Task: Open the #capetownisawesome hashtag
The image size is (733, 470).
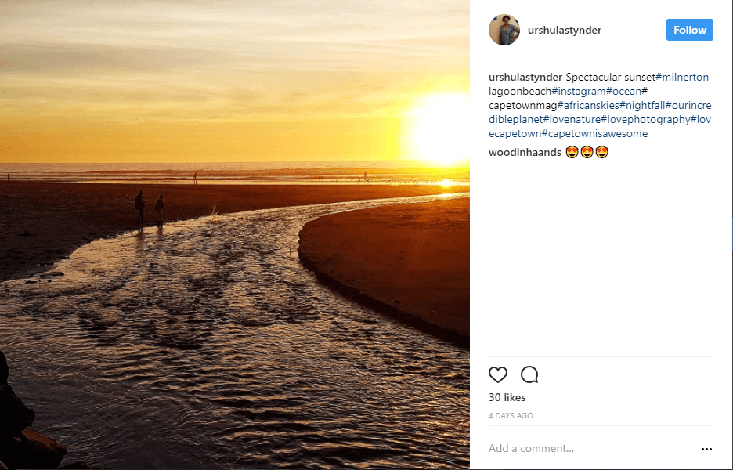Action: 594,133
